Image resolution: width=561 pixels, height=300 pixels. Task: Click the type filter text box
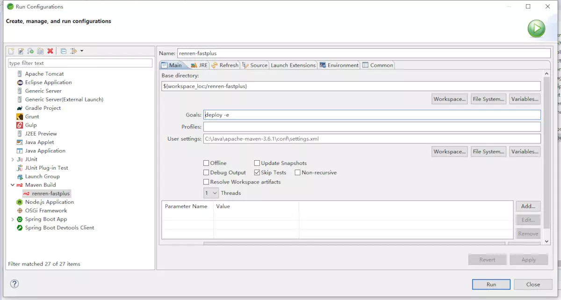coord(80,63)
